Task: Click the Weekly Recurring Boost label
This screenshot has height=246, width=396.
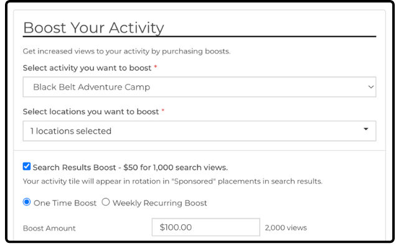Action: tap(159, 203)
